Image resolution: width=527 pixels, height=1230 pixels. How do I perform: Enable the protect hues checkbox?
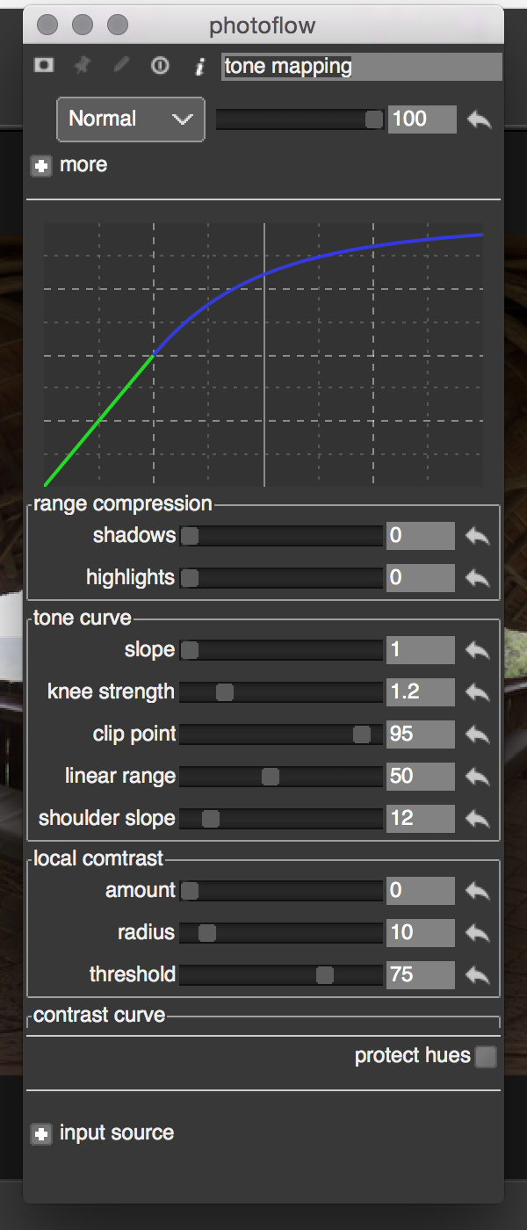[x=486, y=1057]
